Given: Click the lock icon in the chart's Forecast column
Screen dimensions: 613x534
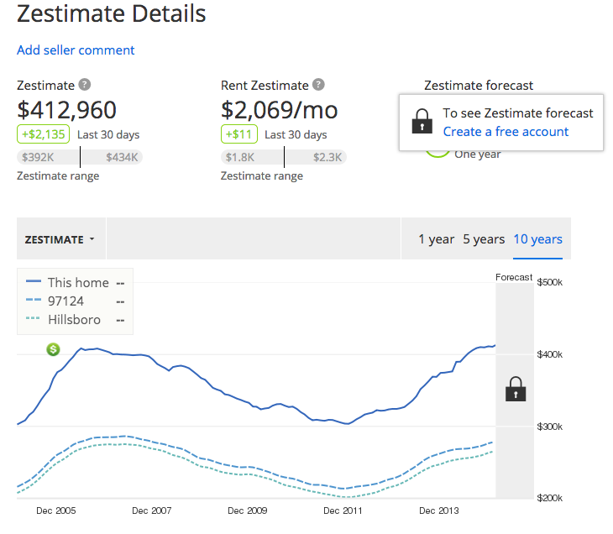Looking at the screenshot, I should [x=515, y=390].
